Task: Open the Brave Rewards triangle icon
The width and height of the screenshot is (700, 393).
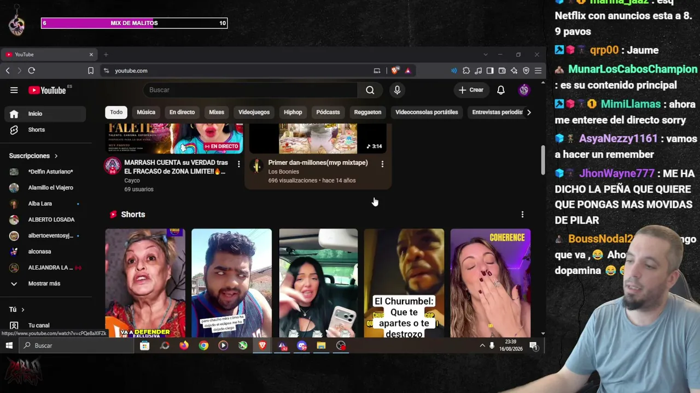Action: pyautogui.click(x=408, y=70)
